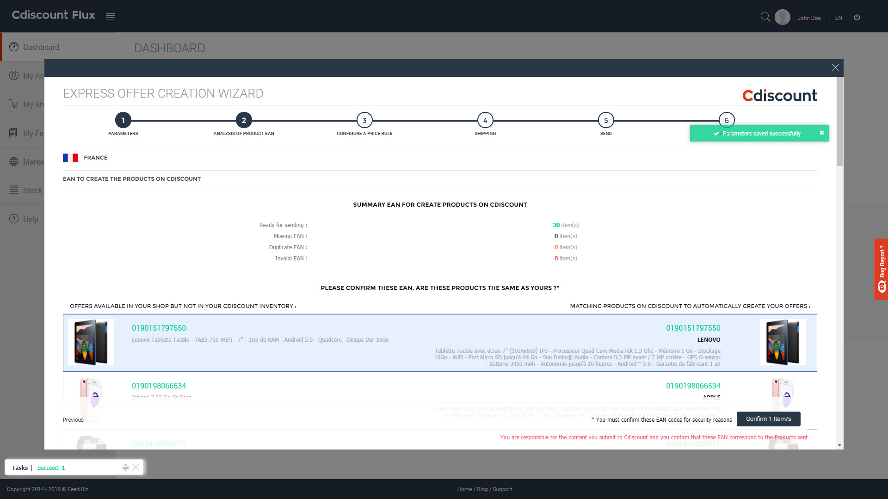Click the LENOVO brand label
The width and height of the screenshot is (888, 499).
709,340
